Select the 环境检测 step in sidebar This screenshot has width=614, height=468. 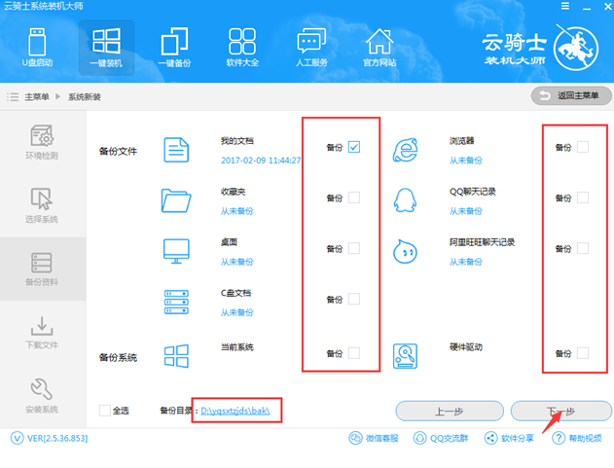pos(42,142)
